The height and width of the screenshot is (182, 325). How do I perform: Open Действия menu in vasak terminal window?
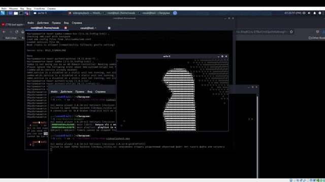point(67,92)
